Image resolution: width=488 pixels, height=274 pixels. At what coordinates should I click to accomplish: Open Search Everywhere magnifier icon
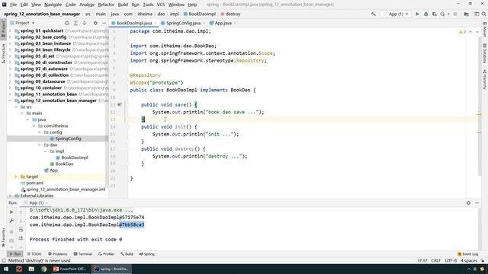pos(484,14)
